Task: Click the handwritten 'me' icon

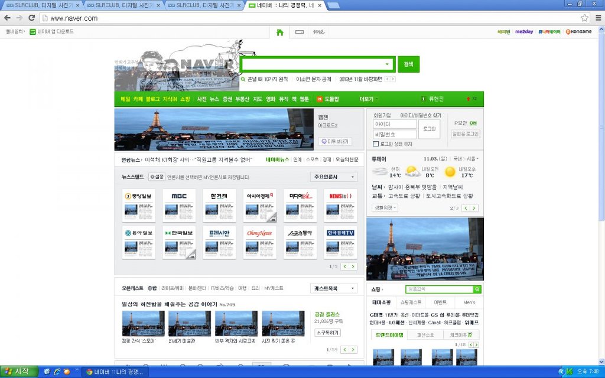Action: 318,32
